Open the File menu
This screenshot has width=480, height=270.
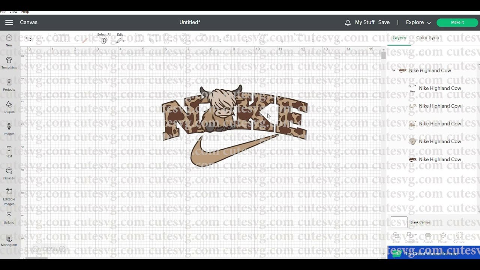pos(3,12)
